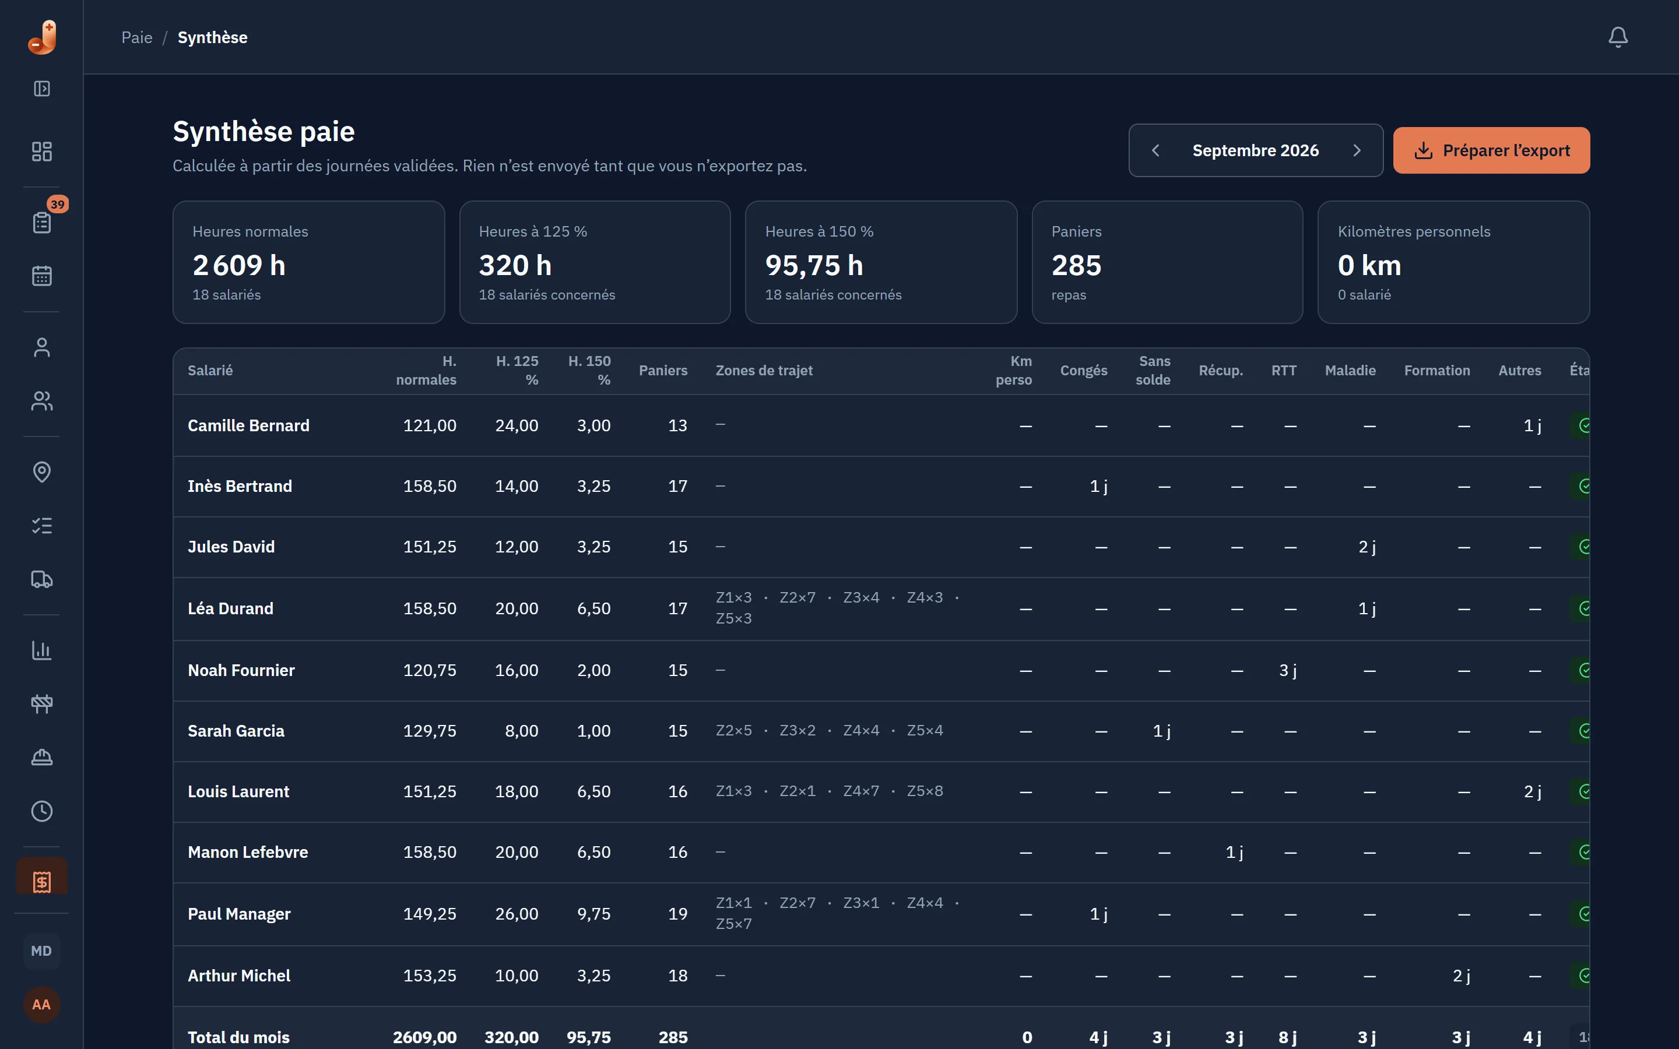The width and height of the screenshot is (1679, 1049).
Task: Select employee Noah Fournier
Action: [x=241, y=670]
